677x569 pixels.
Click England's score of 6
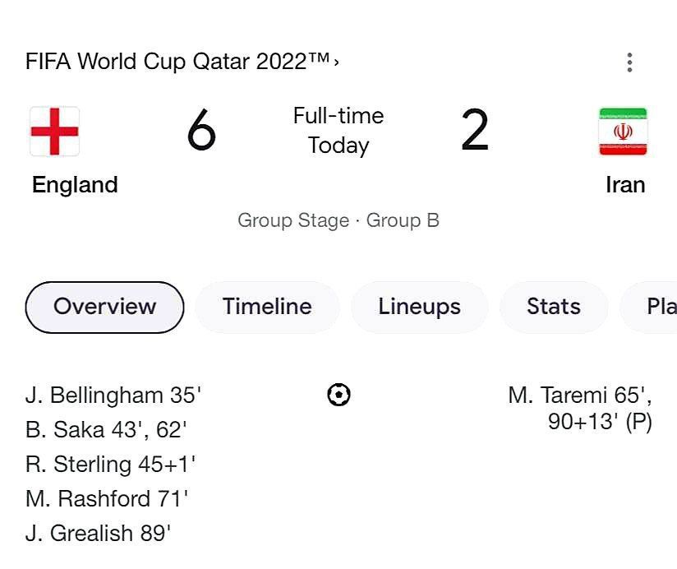[201, 130]
